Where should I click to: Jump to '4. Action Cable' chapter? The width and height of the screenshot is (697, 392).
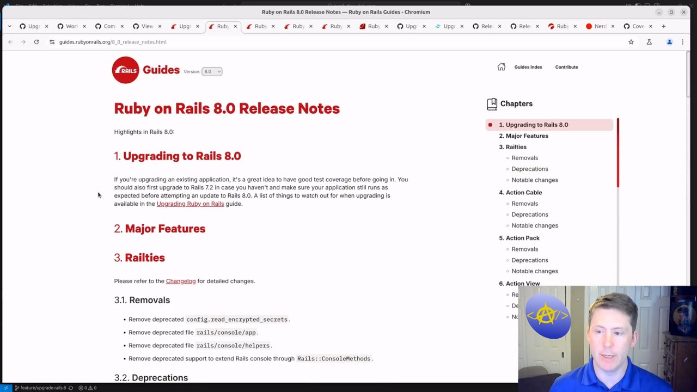(521, 192)
